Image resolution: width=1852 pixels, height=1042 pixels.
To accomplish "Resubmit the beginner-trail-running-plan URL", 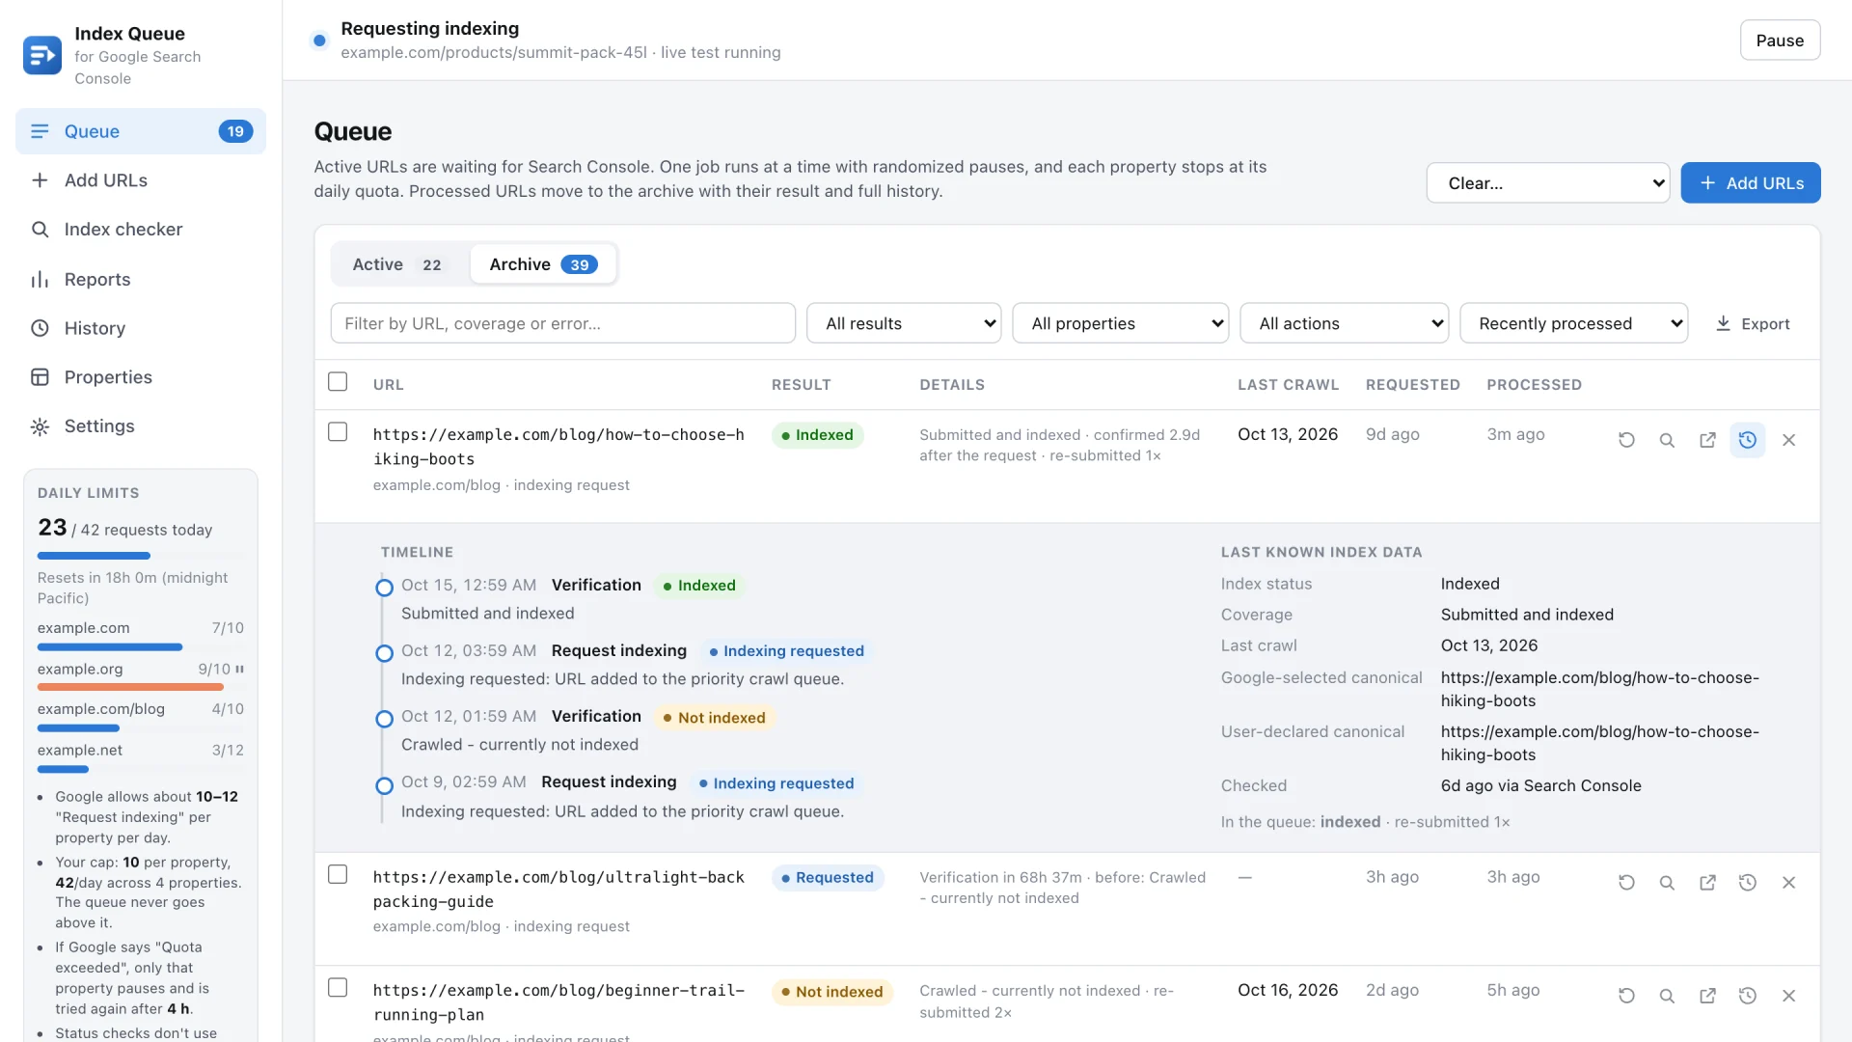I will click(1626, 996).
